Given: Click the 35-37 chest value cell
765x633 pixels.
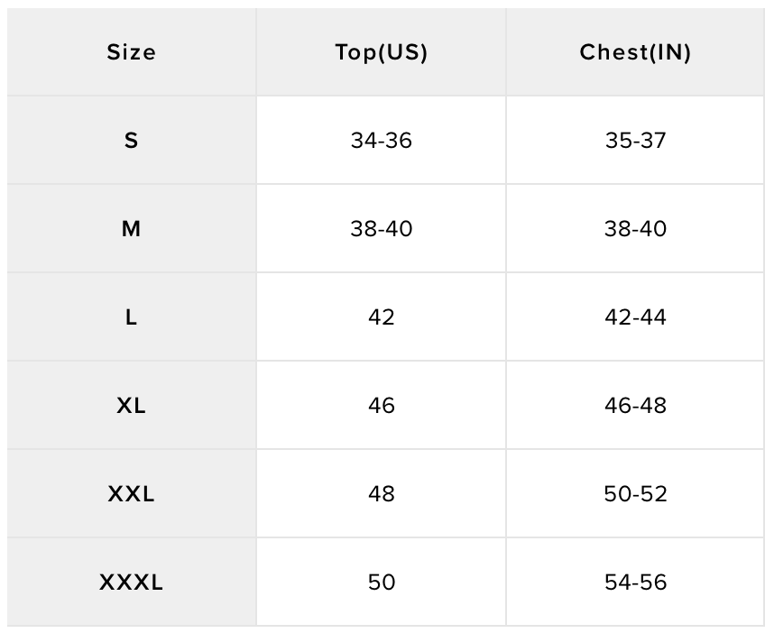Looking at the screenshot, I should pyautogui.click(x=635, y=141).
